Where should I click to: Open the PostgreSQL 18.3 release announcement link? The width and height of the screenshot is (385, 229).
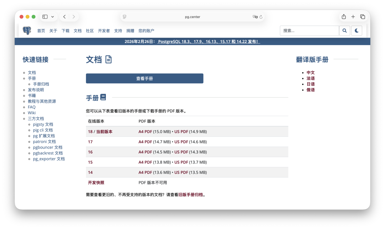click(x=209, y=41)
